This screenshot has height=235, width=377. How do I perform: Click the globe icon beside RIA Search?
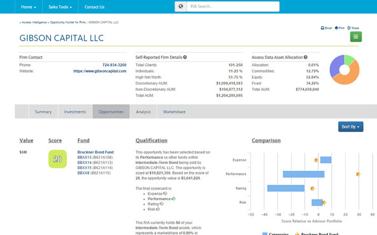click(x=181, y=6)
